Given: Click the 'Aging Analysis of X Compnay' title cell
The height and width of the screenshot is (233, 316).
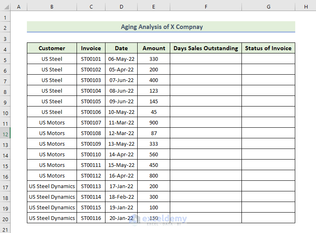Looking at the screenshot, I should tap(161, 27).
